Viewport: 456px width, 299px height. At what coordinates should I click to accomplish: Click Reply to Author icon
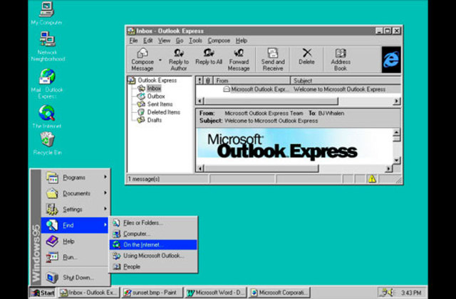pos(179,60)
